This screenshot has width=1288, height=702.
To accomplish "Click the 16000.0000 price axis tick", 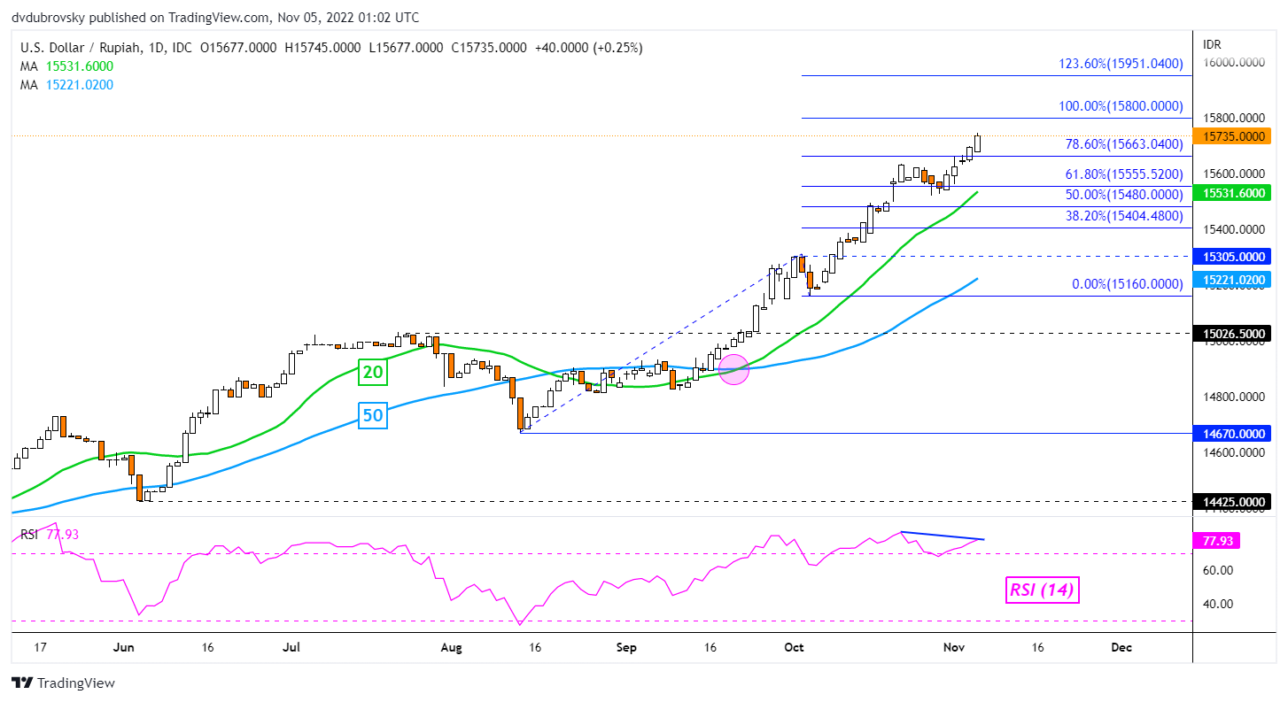I will (1233, 62).
